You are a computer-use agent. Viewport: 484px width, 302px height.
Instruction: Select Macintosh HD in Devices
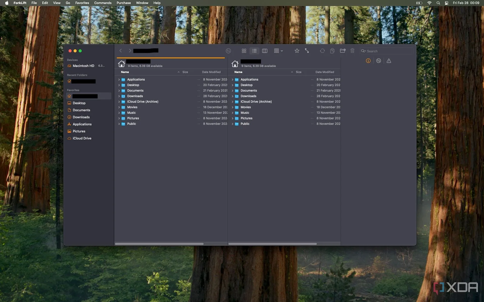pyautogui.click(x=88, y=66)
